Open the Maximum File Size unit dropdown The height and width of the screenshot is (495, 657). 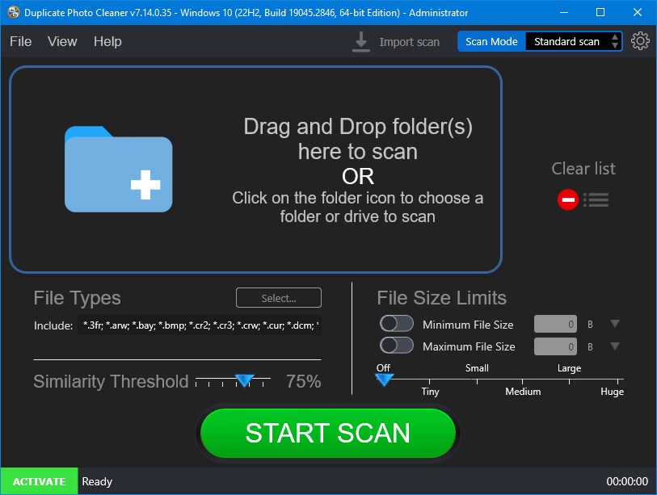click(614, 344)
